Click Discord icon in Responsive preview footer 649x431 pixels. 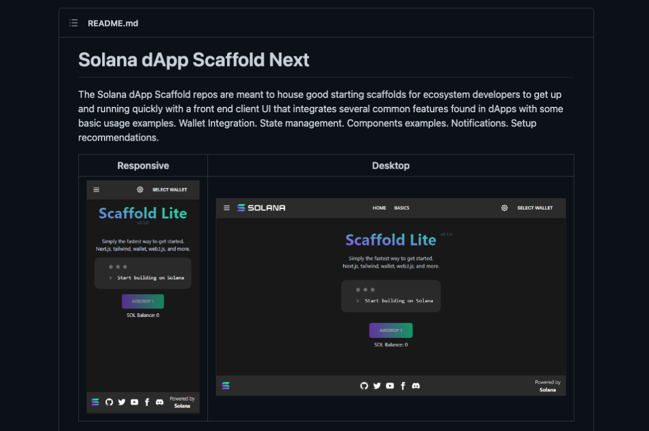point(159,402)
